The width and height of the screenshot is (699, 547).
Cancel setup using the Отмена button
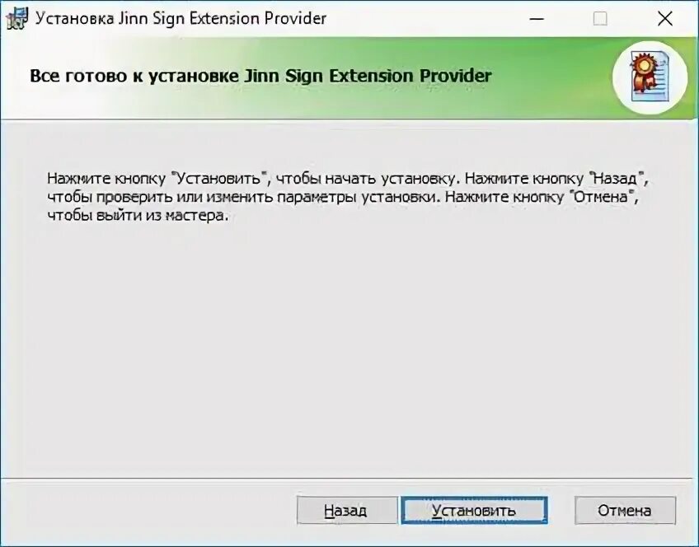tap(625, 510)
